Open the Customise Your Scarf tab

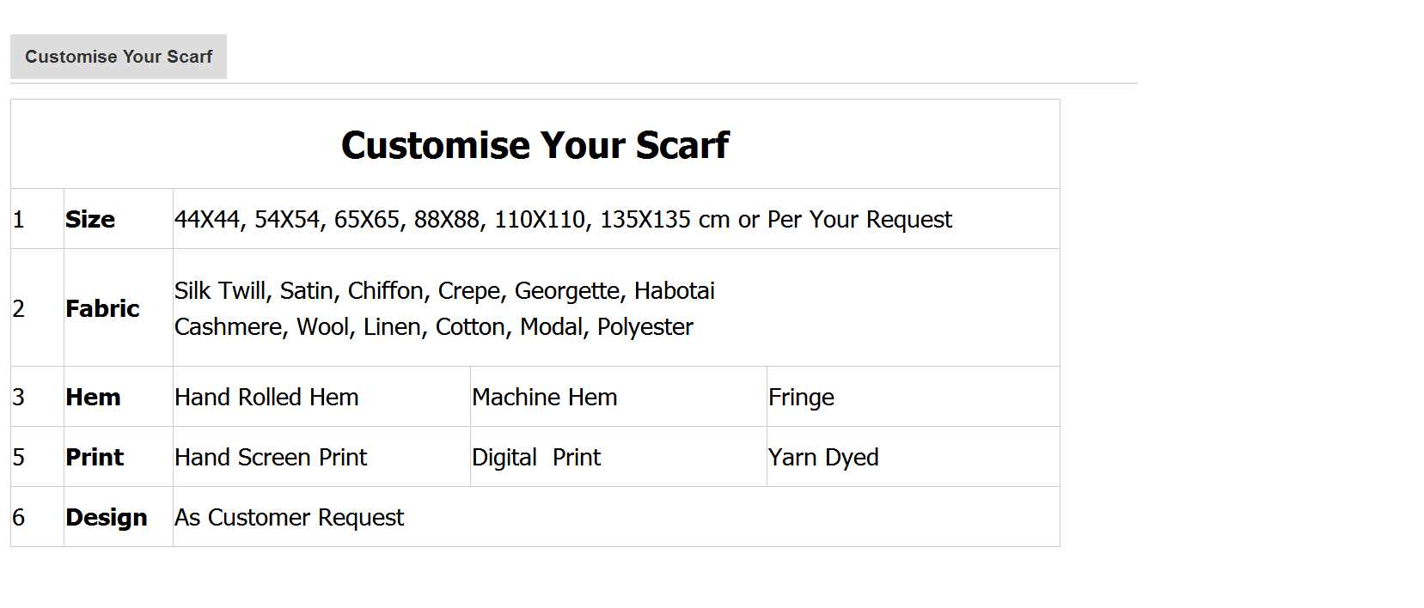pos(119,57)
